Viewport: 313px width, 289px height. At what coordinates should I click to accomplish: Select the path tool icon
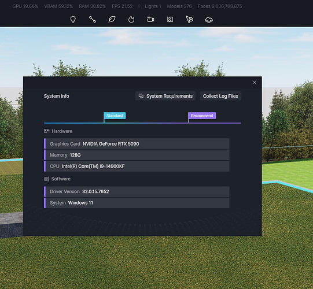[x=93, y=20]
